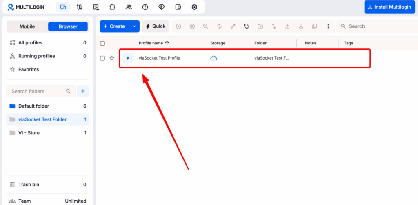
Task: Focus the profile Search field
Action: click(x=377, y=26)
